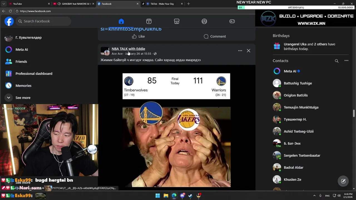Click the Comment bubble icon
Screen dimensions: 356x200
pyautogui.click(x=206, y=36)
